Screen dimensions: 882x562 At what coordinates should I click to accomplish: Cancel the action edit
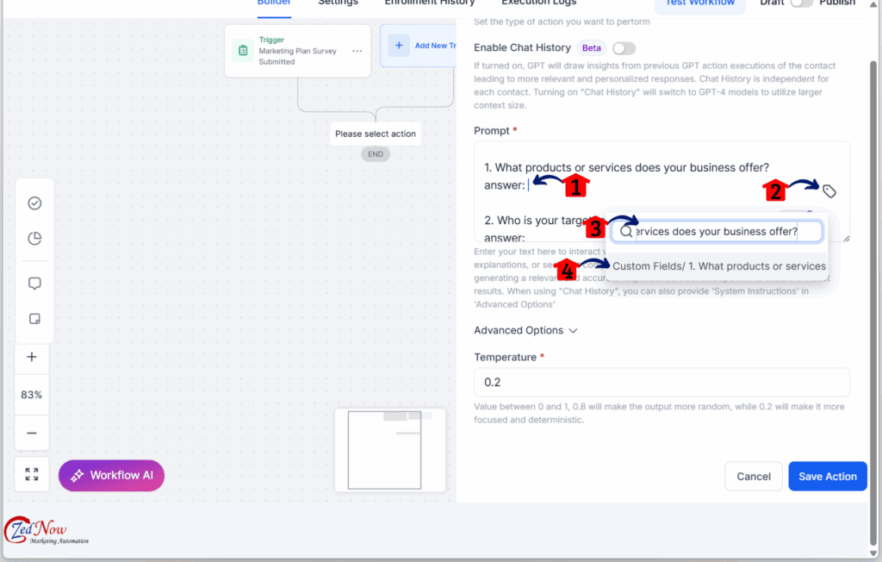753,477
